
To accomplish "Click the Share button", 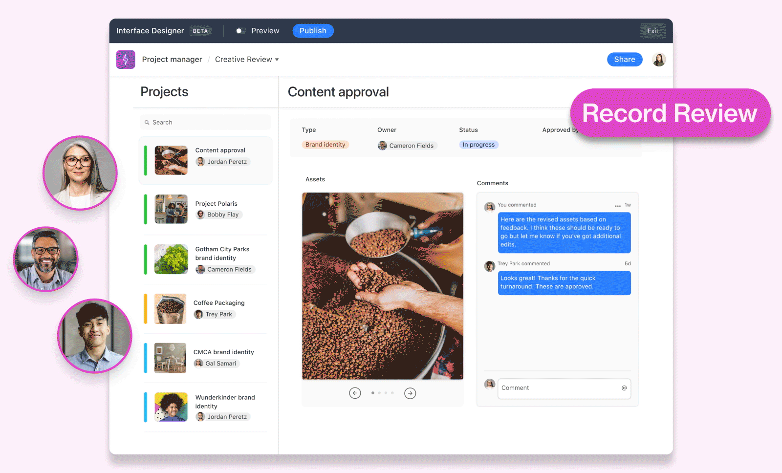I will click(x=625, y=59).
